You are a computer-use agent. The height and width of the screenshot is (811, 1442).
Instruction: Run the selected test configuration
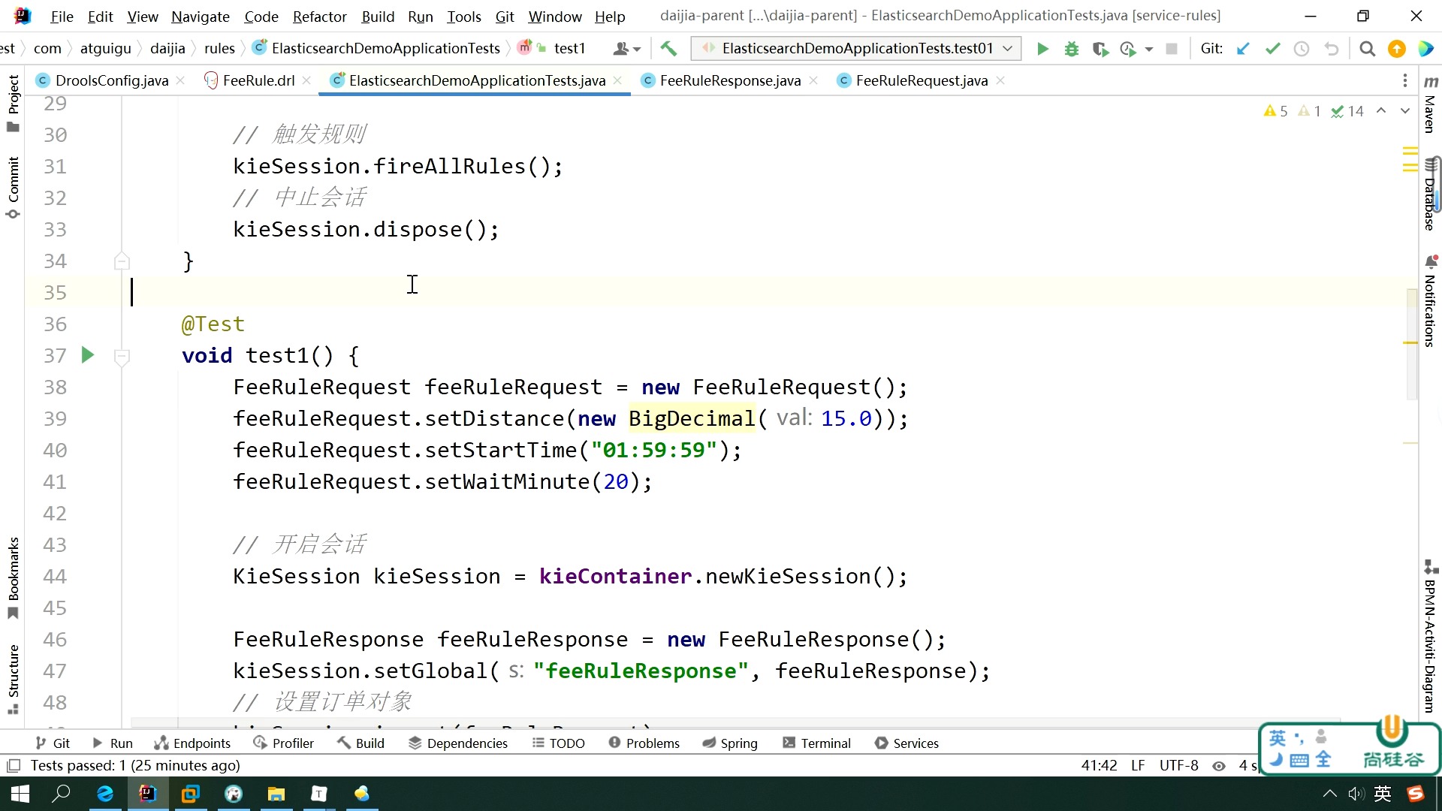pos(1042,49)
